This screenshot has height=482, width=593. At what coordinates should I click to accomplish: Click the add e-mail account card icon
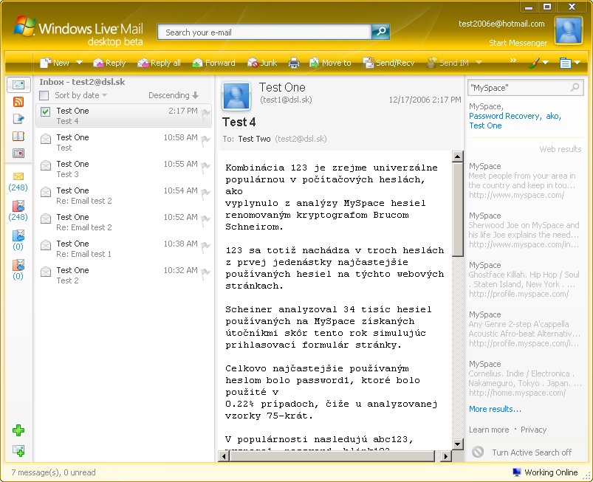pyautogui.click(x=18, y=450)
